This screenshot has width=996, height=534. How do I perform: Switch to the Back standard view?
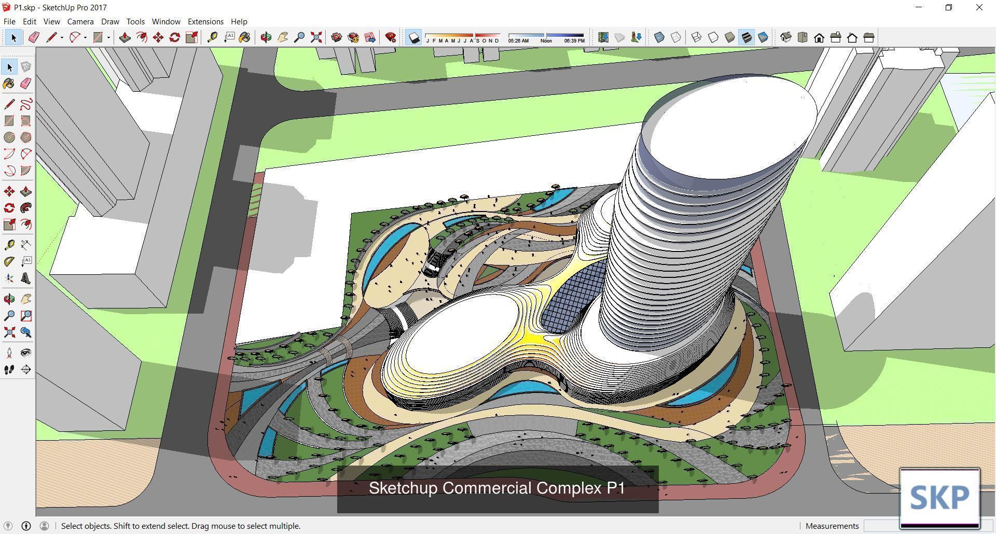pyautogui.click(x=852, y=37)
